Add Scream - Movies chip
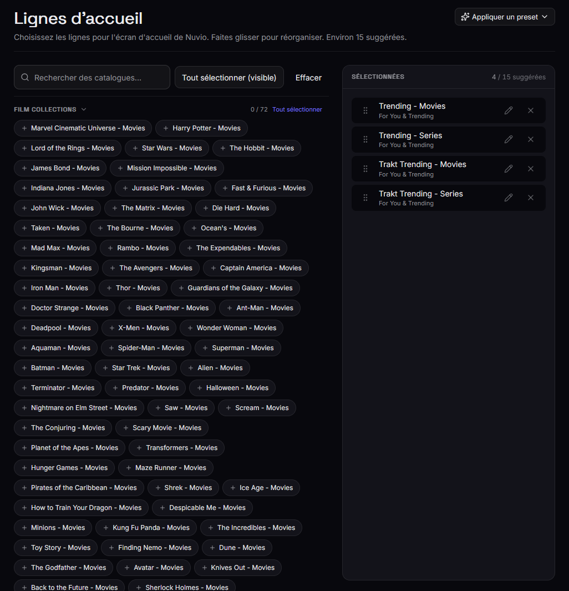Image resolution: width=569 pixels, height=591 pixels. click(x=257, y=408)
